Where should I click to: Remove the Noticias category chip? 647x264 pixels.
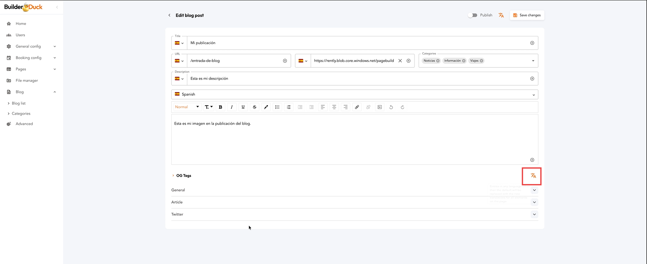438,61
